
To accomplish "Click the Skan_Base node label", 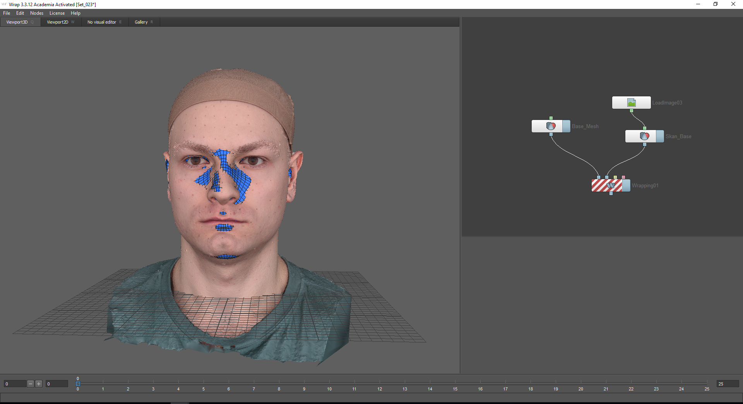I will [x=678, y=136].
